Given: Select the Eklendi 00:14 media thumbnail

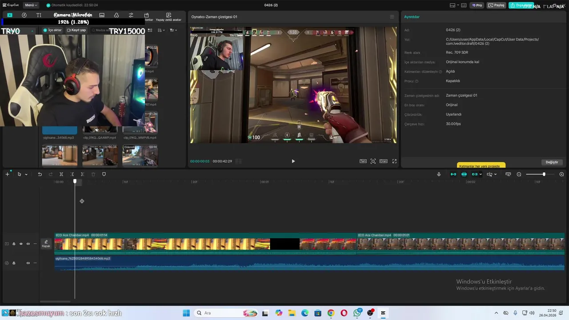Looking at the screenshot, I should tap(140, 155).
